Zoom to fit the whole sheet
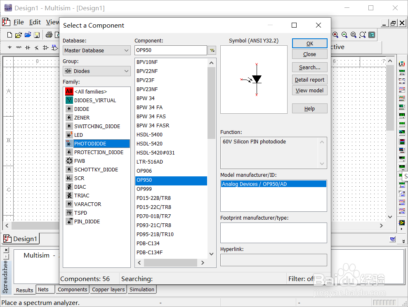 (363, 35)
